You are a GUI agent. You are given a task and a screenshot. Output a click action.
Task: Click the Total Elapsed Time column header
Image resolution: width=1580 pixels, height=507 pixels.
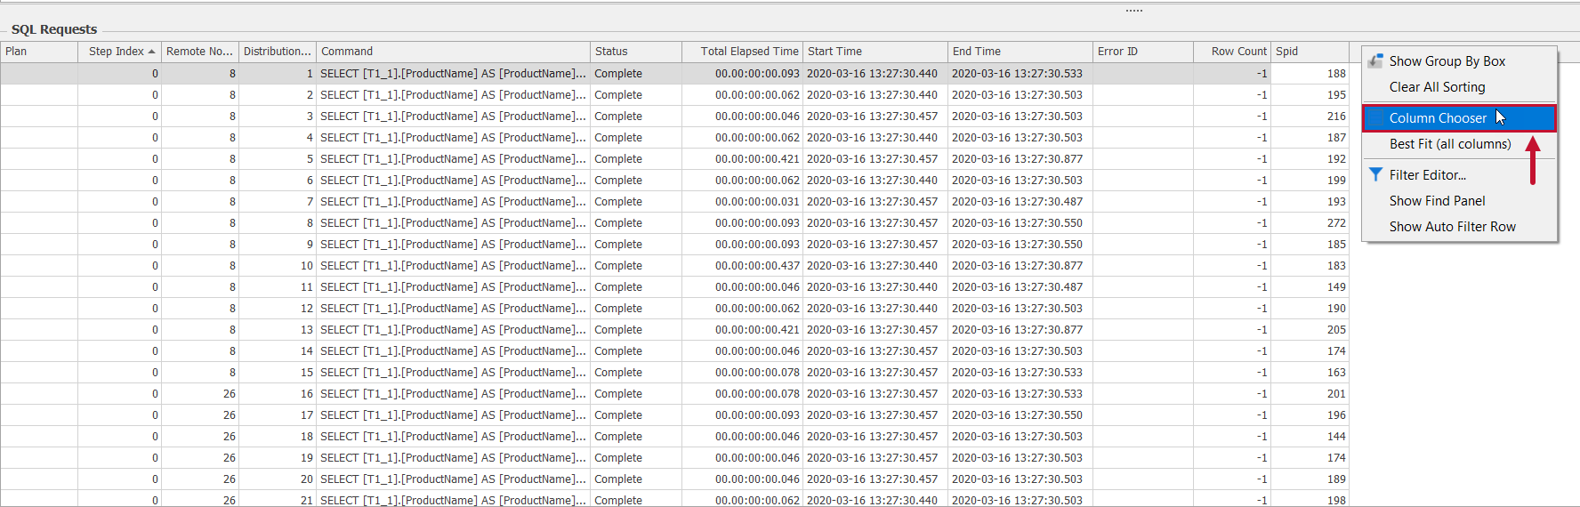748,52
